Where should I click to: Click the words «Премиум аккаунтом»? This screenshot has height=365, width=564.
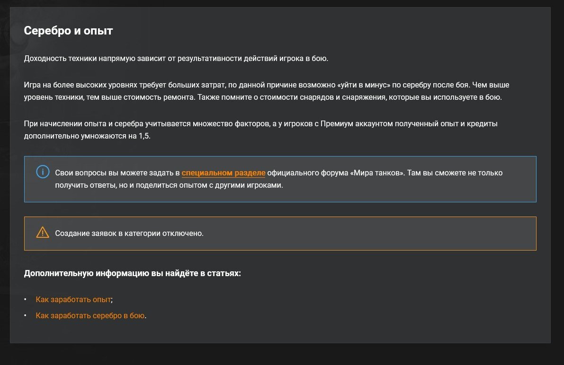pos(354,124)
